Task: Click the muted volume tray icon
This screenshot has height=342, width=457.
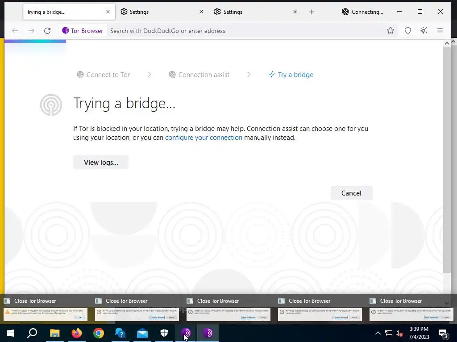Action: (x=399, y=333)
